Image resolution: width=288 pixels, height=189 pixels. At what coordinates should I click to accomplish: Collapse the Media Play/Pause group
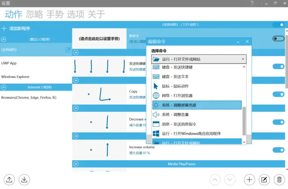76,164
